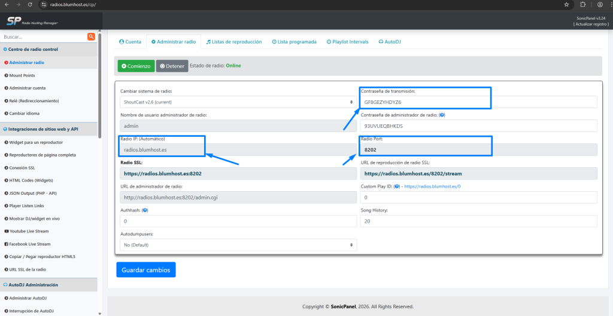613x316 pixels.
Task: Click help icon beside Authhash label
Action: click(x=145, y=210)
